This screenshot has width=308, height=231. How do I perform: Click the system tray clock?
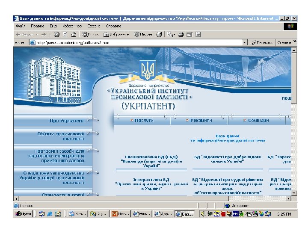coord(284,214)
